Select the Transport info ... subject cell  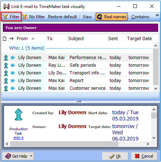(87, 73)
